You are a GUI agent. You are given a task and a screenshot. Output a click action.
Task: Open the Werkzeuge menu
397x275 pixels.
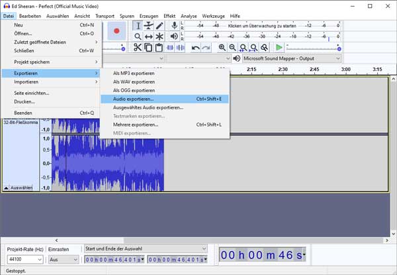pyautogui.click(x=213, y=16)
